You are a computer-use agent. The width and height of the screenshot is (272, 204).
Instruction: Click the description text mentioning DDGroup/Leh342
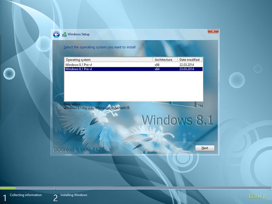coord(96,108)
